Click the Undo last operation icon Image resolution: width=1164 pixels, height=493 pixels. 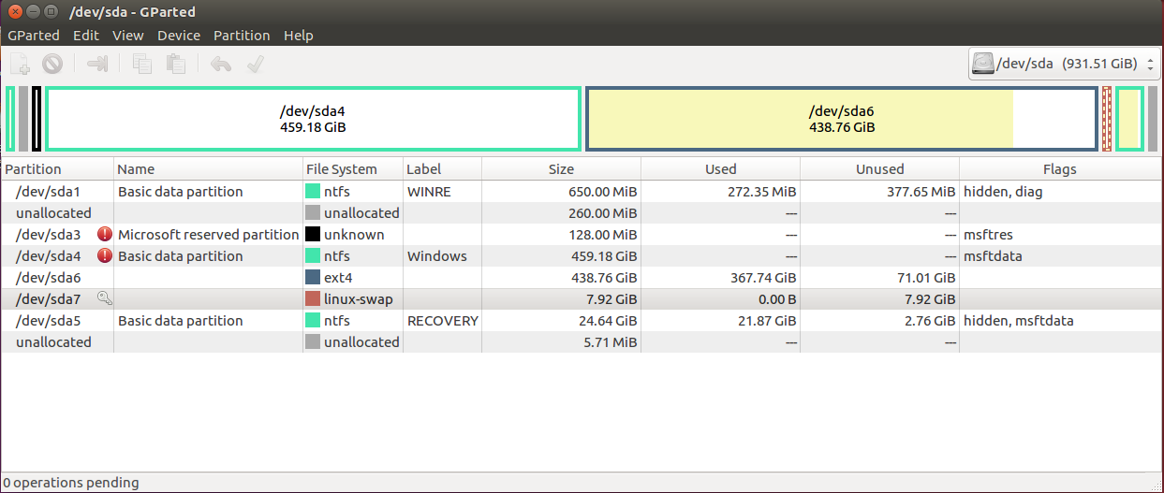click(221, 64)
